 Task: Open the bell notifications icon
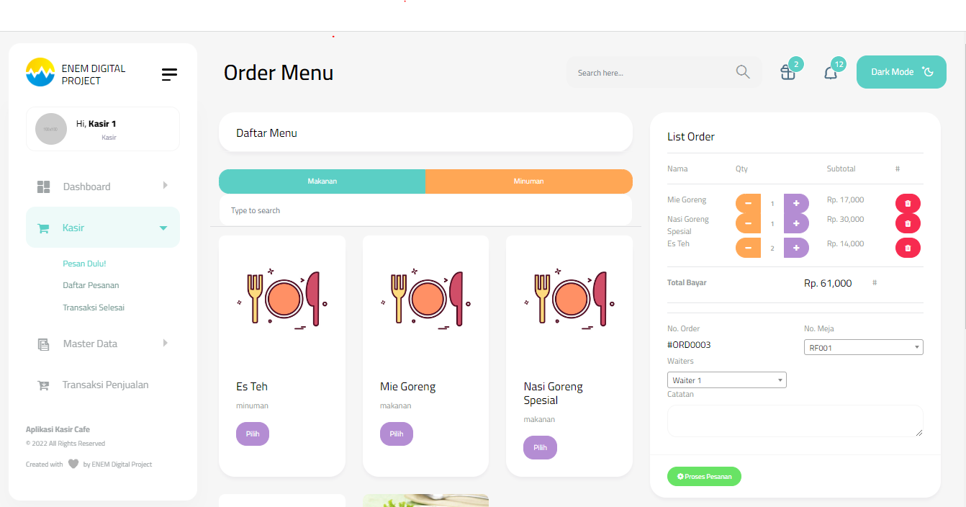(831, 72)
